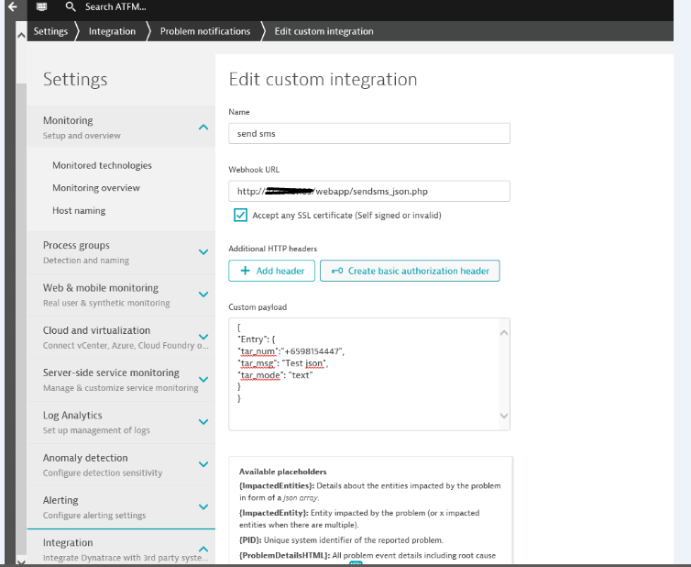Open Host naming menu item
Screen dimensions: 691x567
(x=79, y=210)
